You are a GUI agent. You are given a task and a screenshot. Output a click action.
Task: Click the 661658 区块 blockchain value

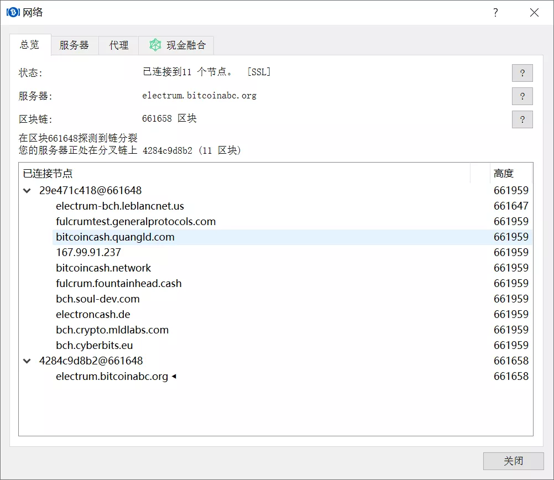pyautogui.click(x=169, y=119)
